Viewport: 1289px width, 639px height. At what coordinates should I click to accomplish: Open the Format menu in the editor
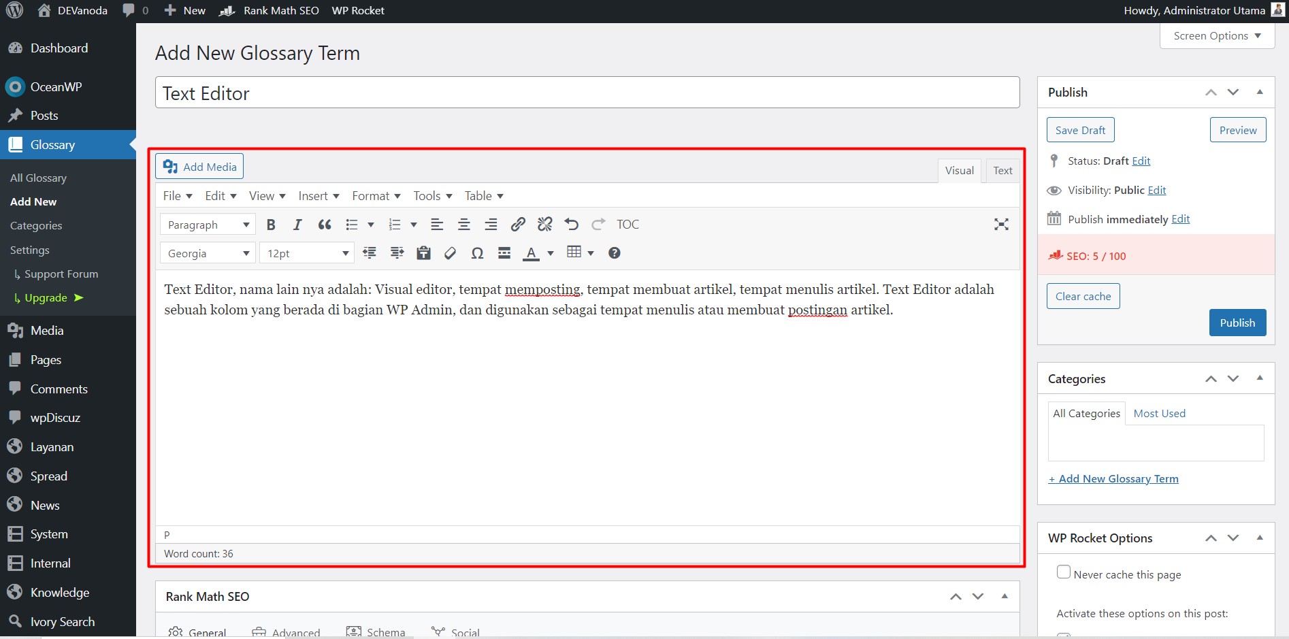pos(376,196)
